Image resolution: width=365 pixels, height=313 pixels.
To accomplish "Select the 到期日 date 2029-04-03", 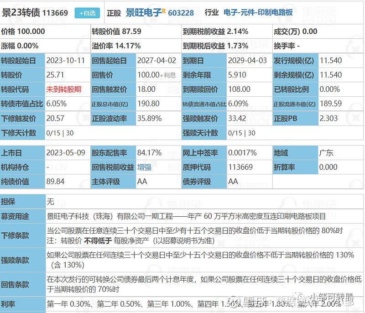I will point(247,61).
